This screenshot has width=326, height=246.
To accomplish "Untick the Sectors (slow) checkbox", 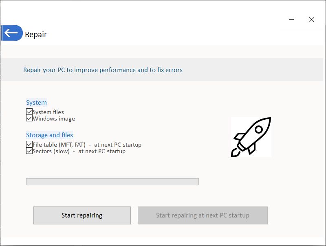I will pyautogui.click(x=29, y=151).
